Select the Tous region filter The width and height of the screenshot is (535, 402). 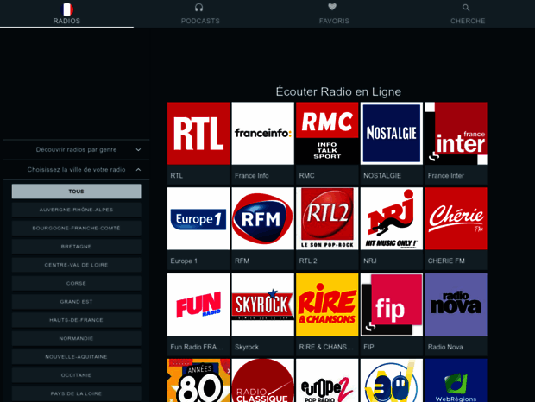(x=76, y=192)
